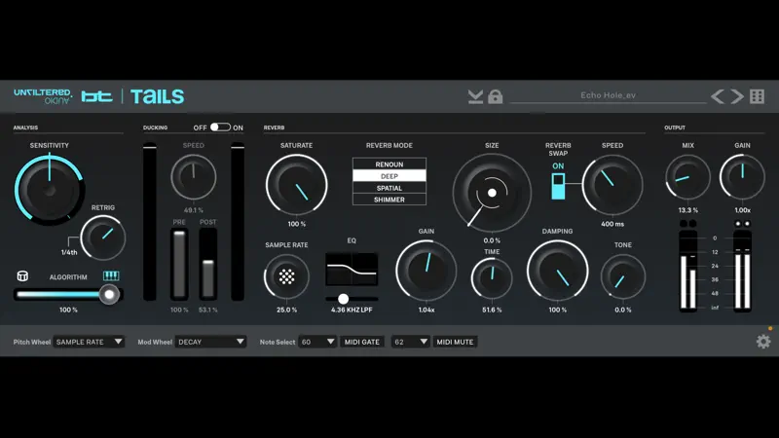Click the Output Gain knob

[x=742, y=177]
